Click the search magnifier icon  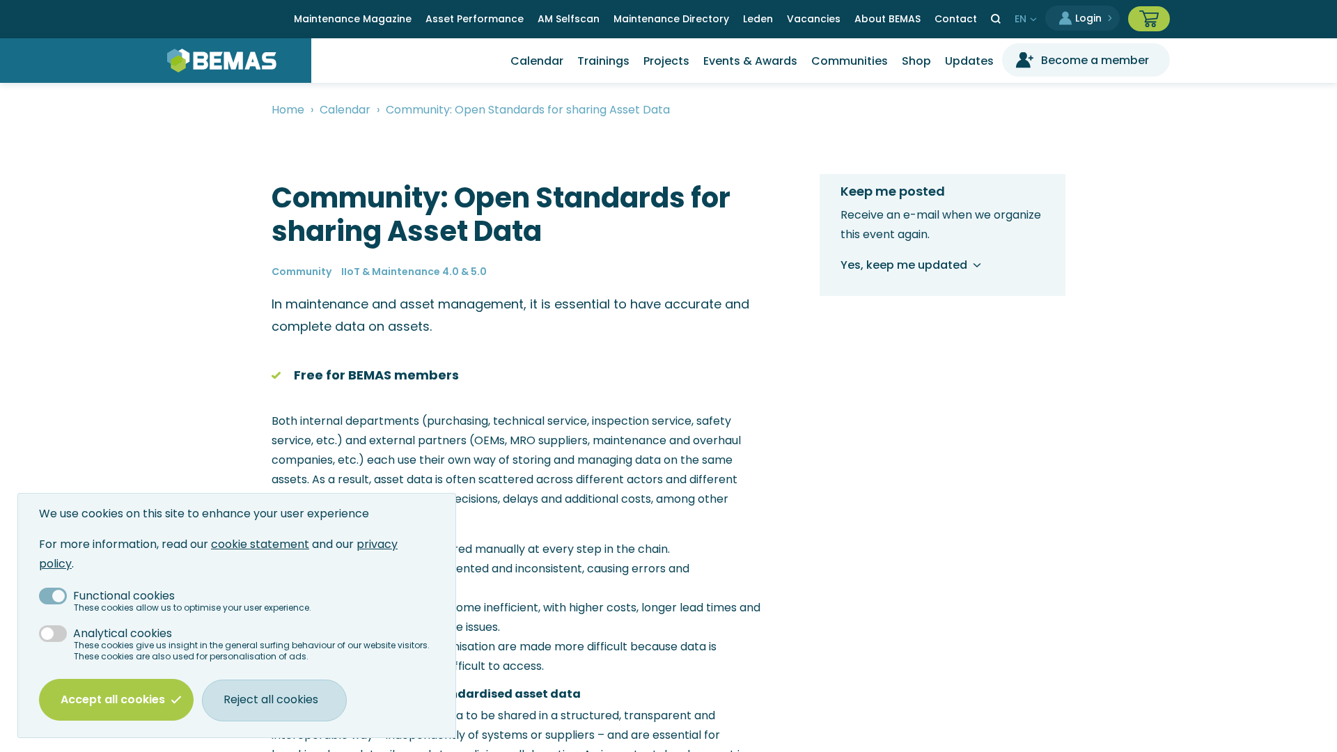996,19
